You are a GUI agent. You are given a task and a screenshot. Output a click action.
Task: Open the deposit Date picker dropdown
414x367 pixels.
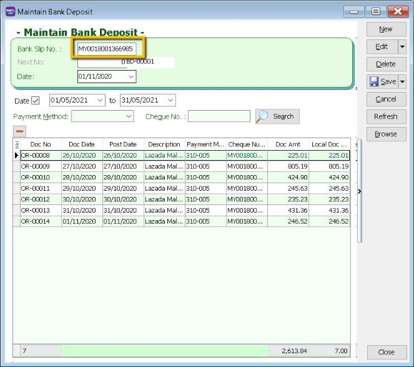click(131, 76)
